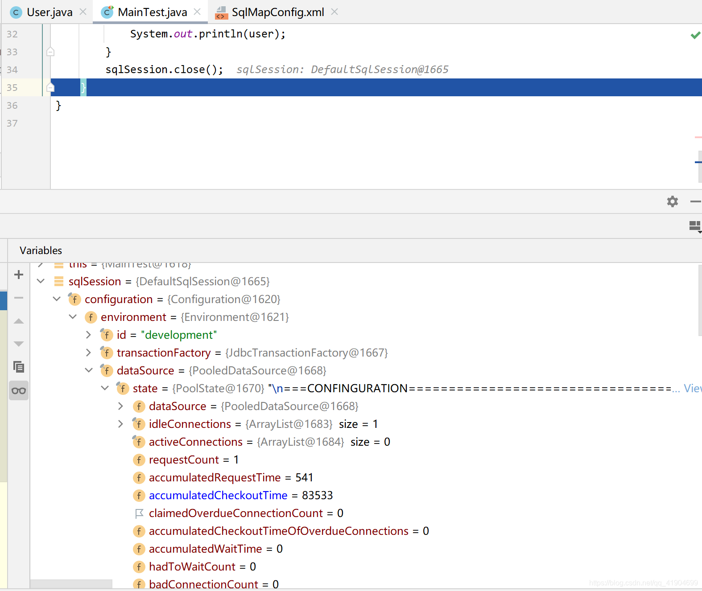Click the field icon next to hadToWaitCount
Image resolution: width=702 pixels, height=591 pixels.
tap(139, 566)
